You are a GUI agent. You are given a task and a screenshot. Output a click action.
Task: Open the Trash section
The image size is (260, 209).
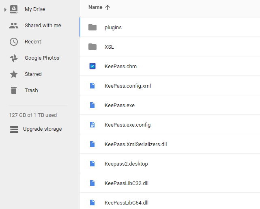click(x=31, y=90)
